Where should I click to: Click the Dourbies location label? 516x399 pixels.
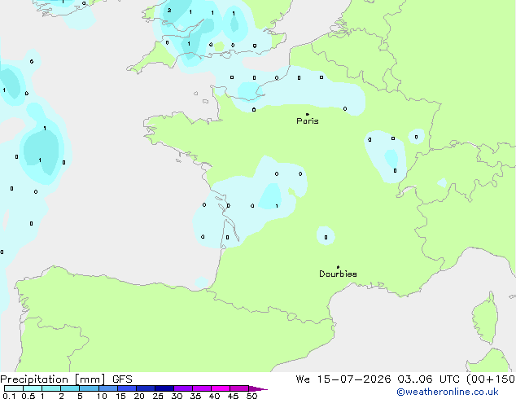click(x=338, y=274)
